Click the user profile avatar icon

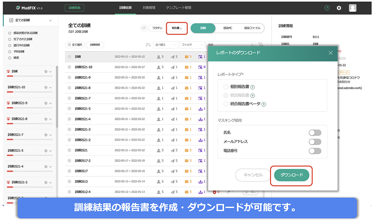[x=352, y=8]
